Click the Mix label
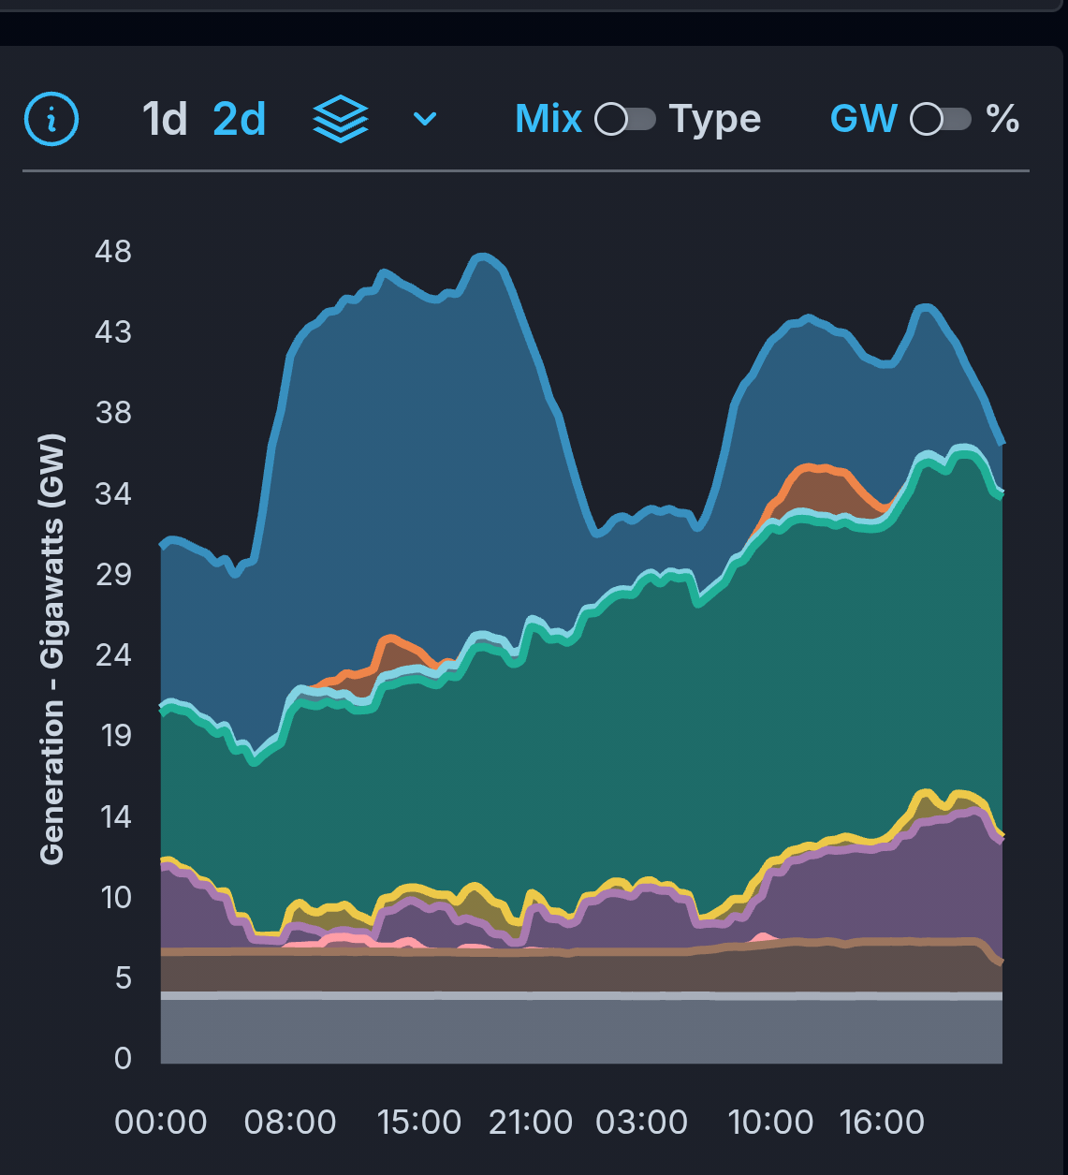This screenshot has width=1068, height=1175. click(x=549, y=119)
